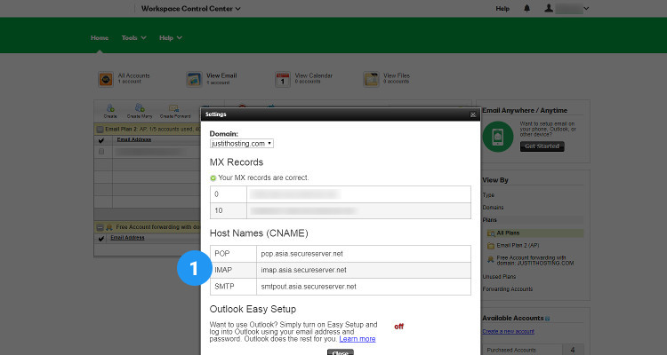The height and width of the screenshot is (355, 667).
Task: Click the All Accounts icon
Action: tap(106, 79)
